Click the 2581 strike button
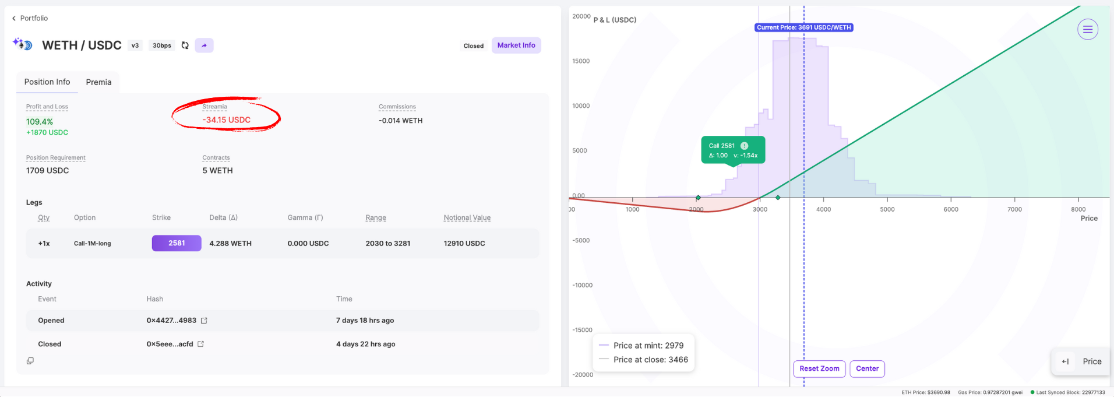The width and height of the screenshot is (1114, 397). point(177,243)
